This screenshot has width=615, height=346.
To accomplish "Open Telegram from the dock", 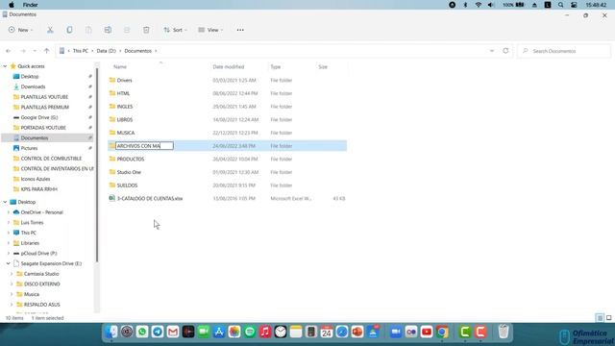I will (x=158, y=332).
